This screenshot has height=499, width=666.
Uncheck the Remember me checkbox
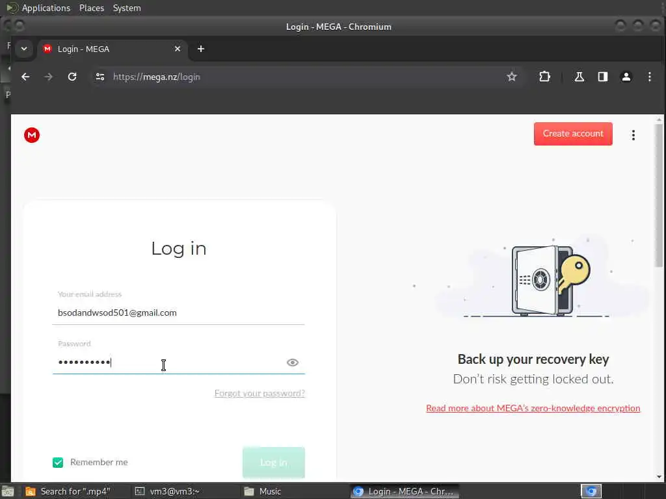click(58, 462)
